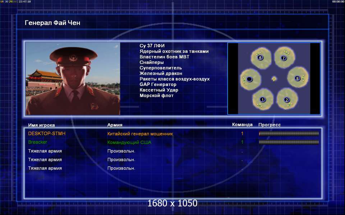Click Железный дракон entry
This screenshot has height=215, width=345.
[x=161, y=73]
